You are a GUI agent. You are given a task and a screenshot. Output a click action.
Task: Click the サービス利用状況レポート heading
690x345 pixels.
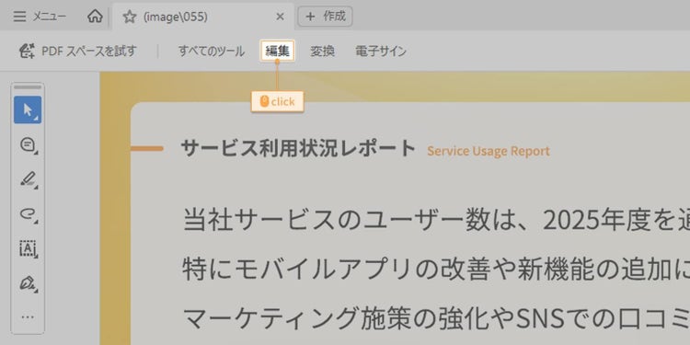298,149
